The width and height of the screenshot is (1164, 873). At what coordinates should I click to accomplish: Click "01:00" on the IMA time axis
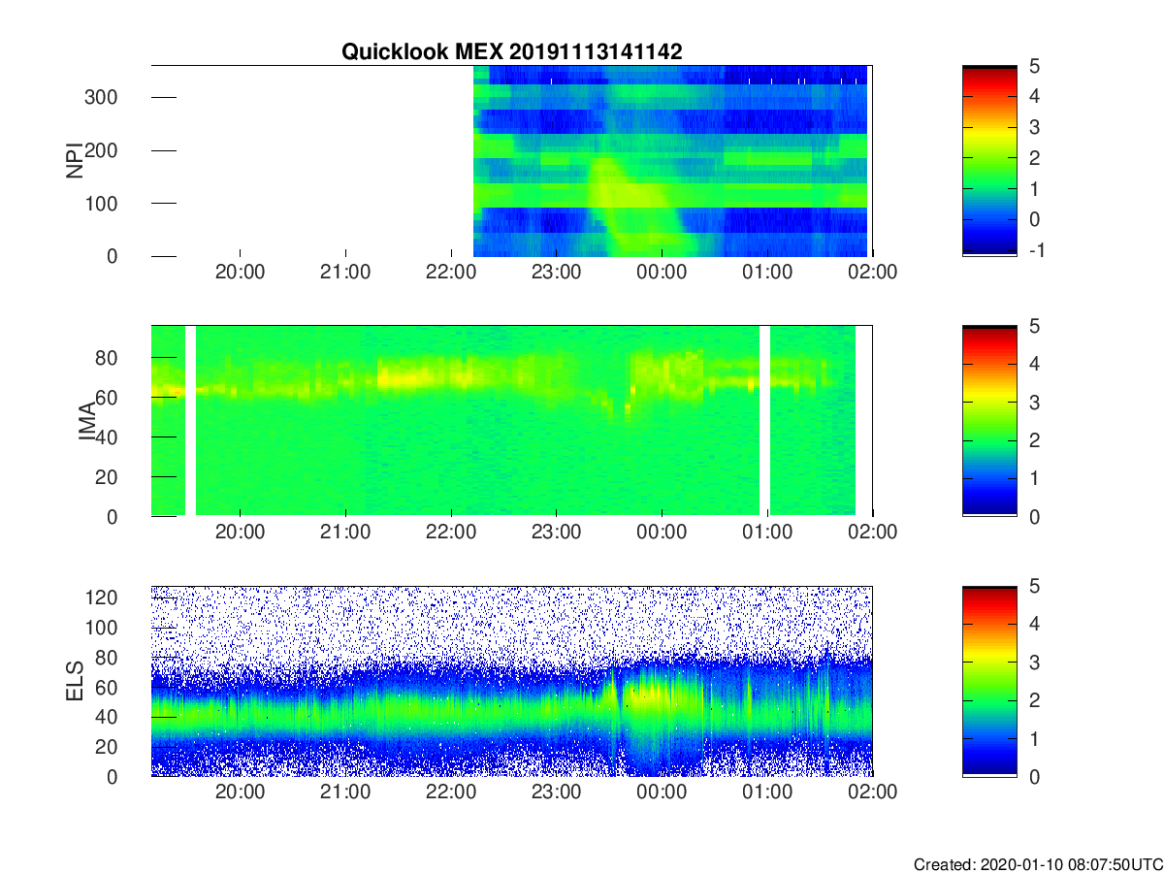point(768,533)
